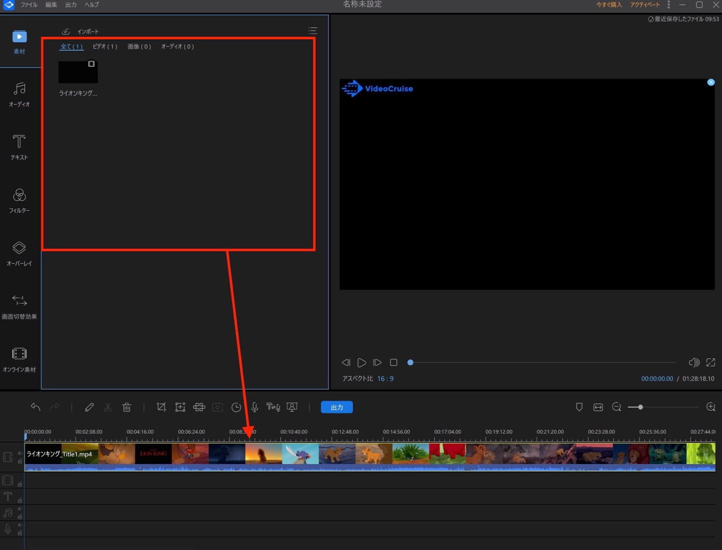Click the undo arrow in timeline toolbar
This screenshot has width=722, height=550.
pyautogui.click(x=35, y=407)
